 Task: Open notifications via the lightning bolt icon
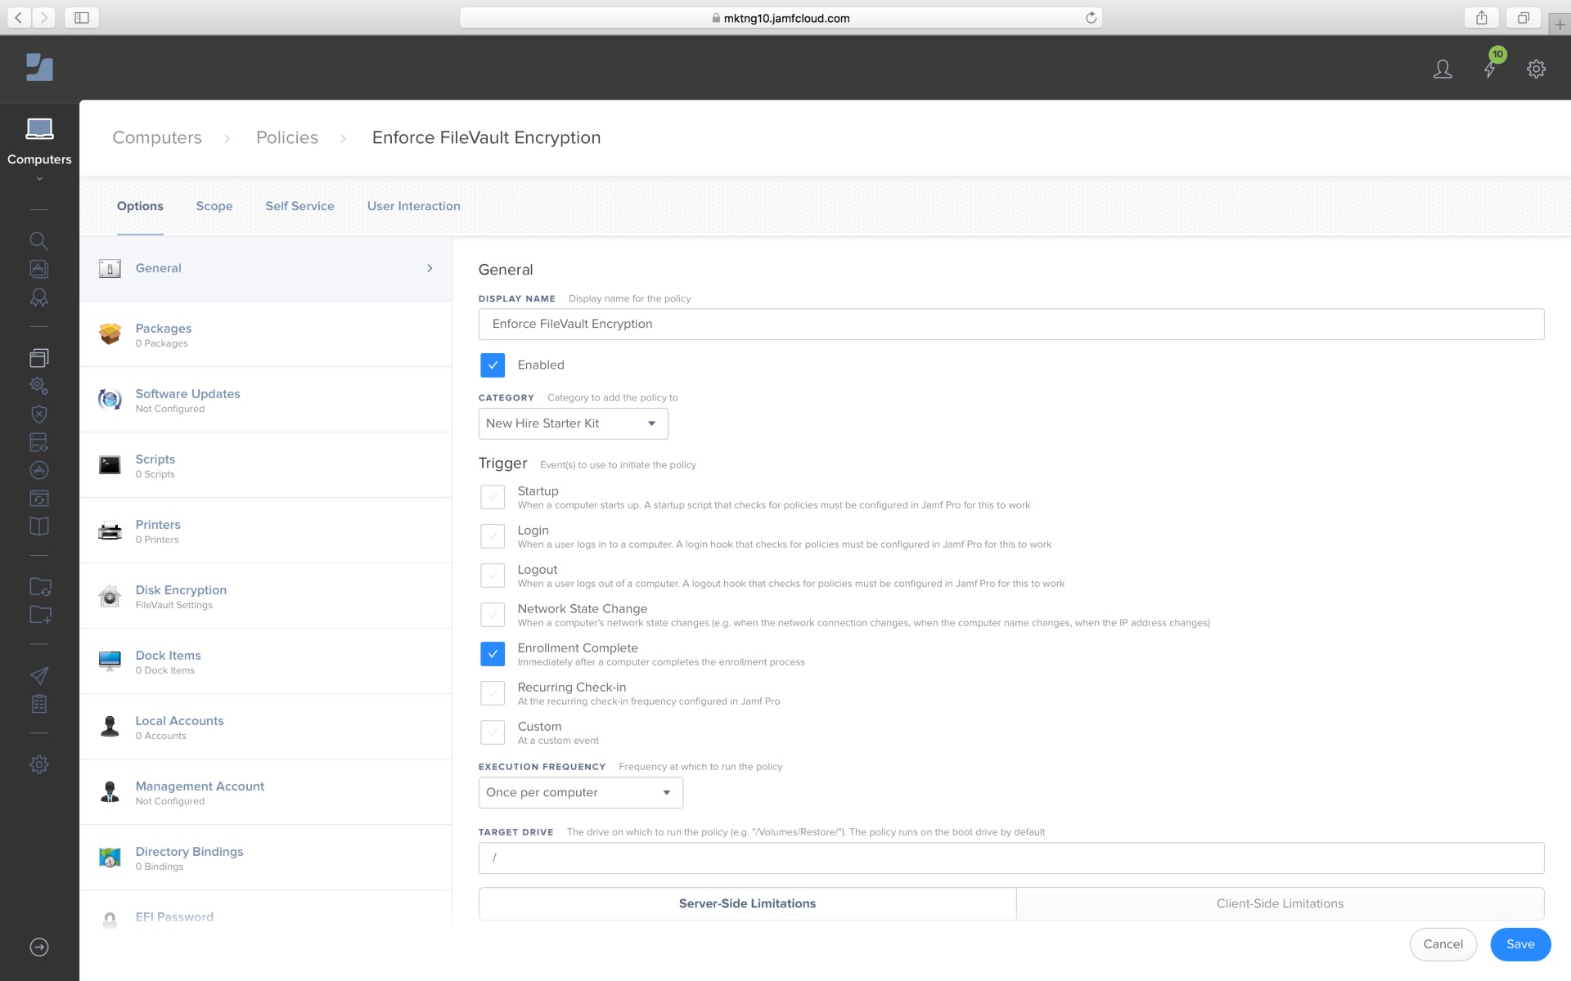pyautogui.click(x=1489, y=69)
